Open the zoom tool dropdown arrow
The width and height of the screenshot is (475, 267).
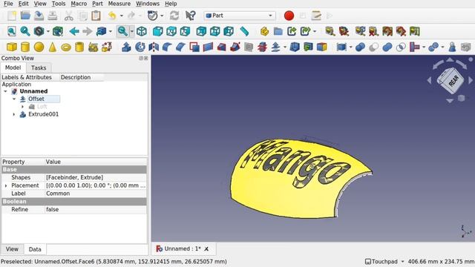tap(132, 31)
